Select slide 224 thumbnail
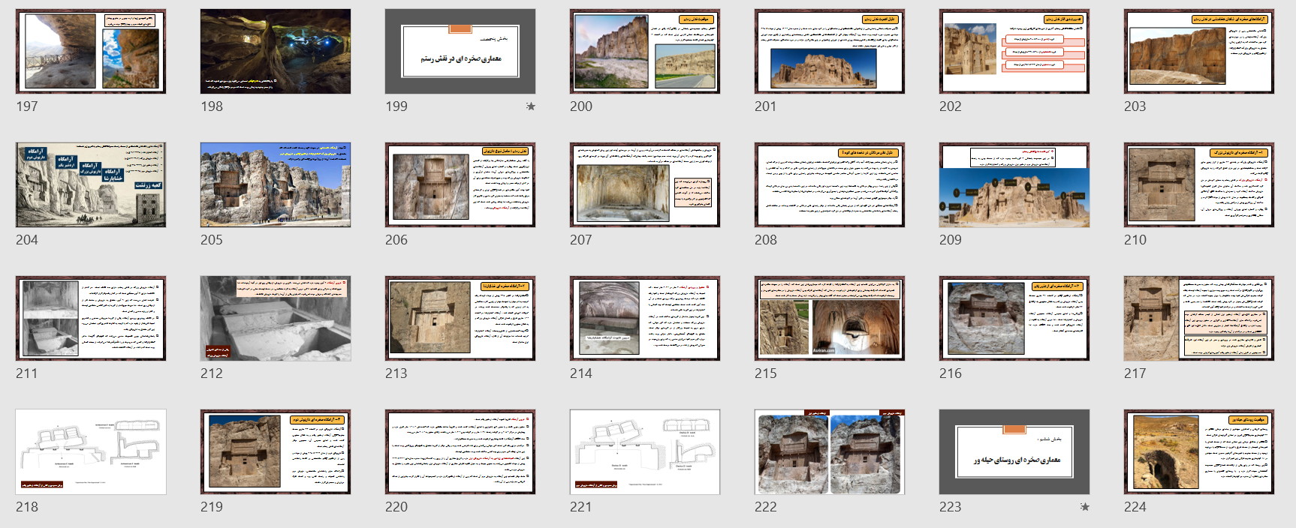This screenshot has width=1296, height=528. (x=1199, y=452)
